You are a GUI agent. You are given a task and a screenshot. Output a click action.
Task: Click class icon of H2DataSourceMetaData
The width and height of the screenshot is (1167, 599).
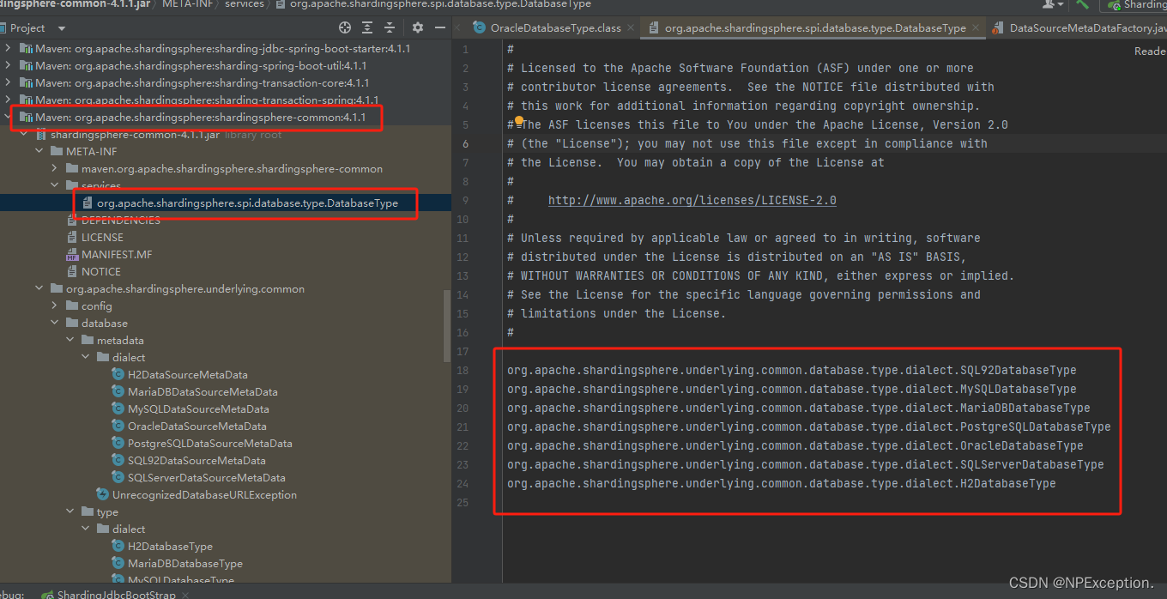coord(118,374)
